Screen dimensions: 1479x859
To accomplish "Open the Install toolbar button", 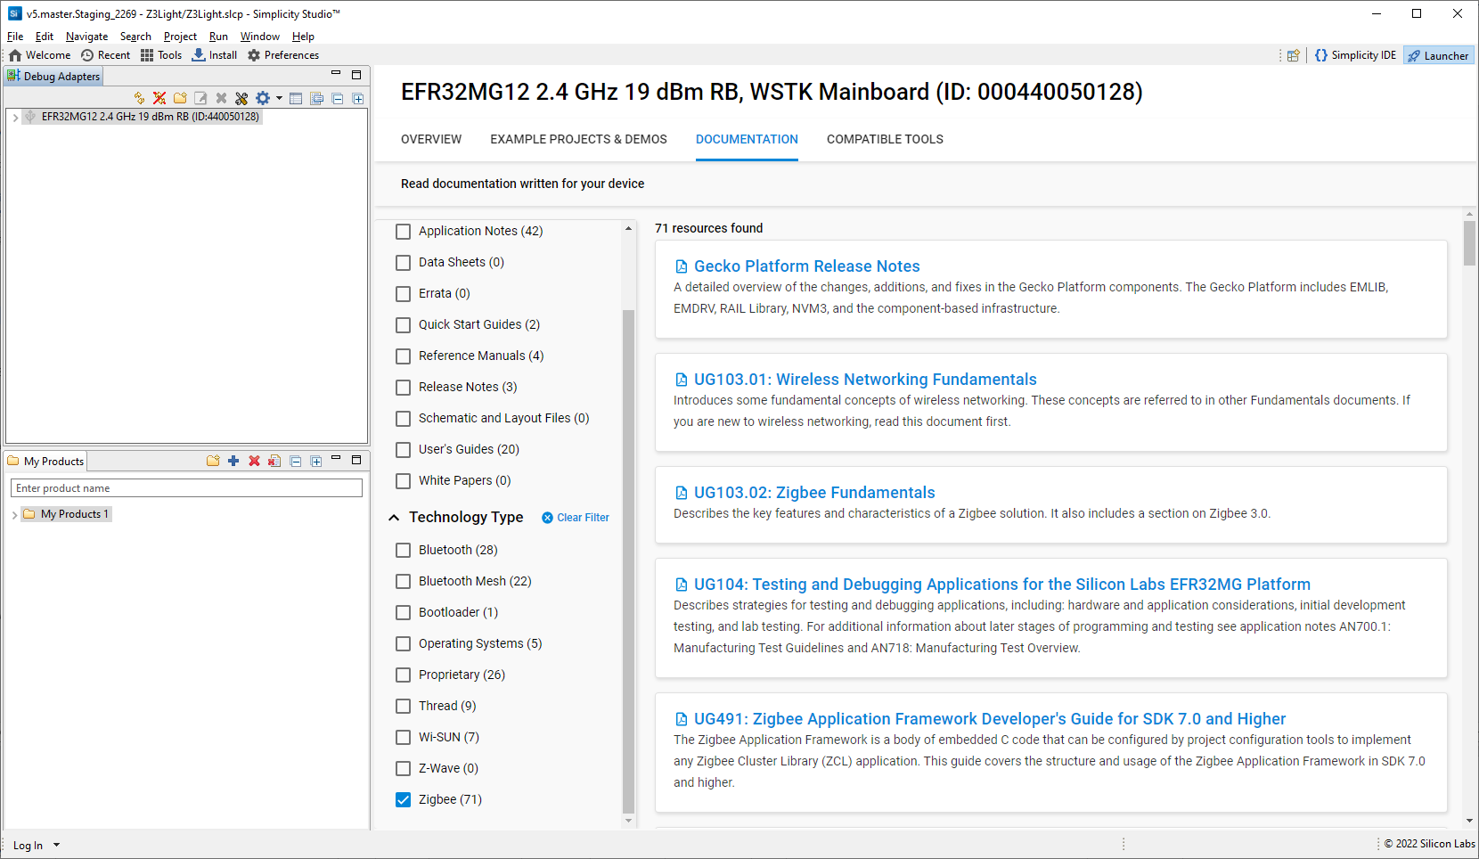I will 215,55.
